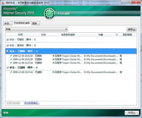This screenshot has width=142, height=118.
Task: Open the 帮助 link in footer
Action: point(6,113)
